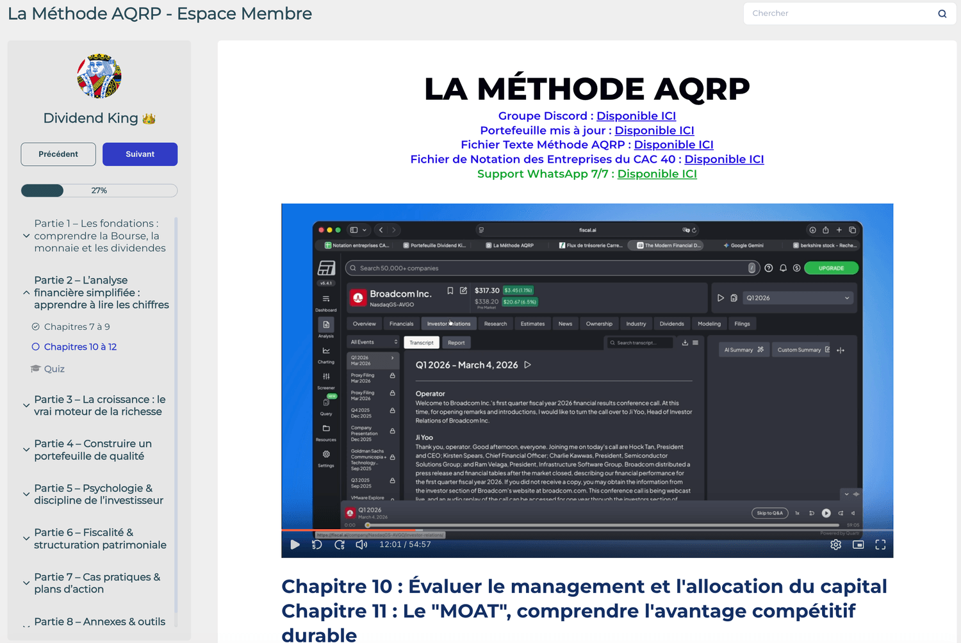Seek on the video progress bar
961x643 pixels.
click(x=587, y=530)
